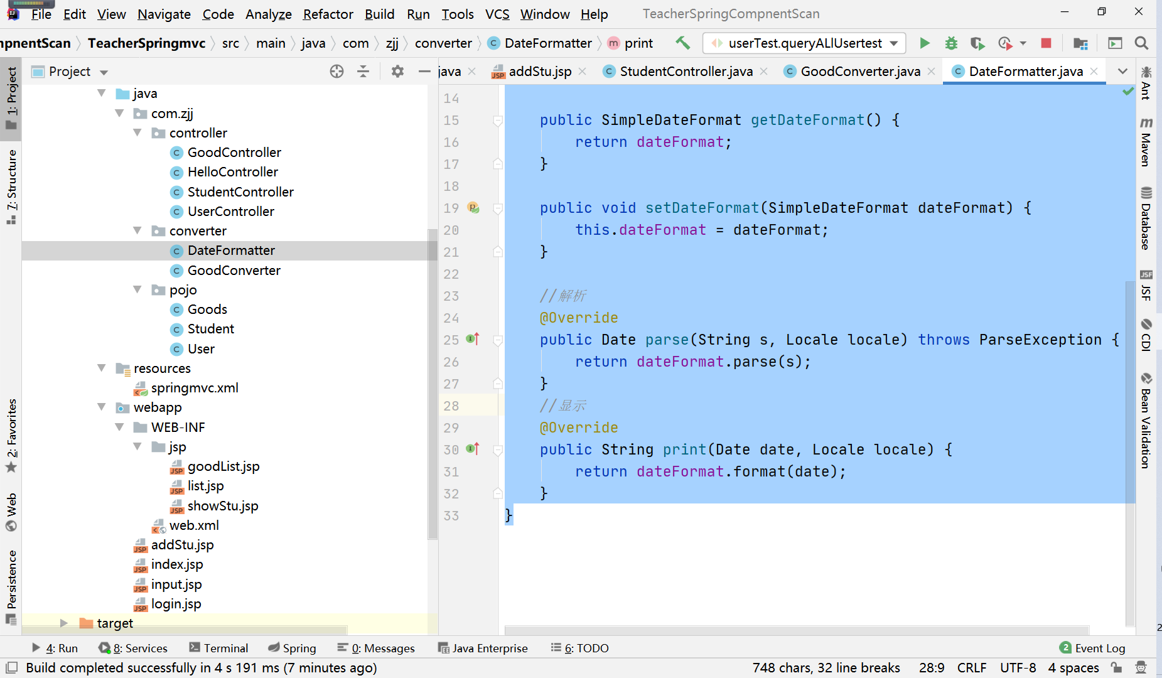The image size is (1162, 678).
Task: Run the current configuration with the green arrow
Action: (x=925, y=43)
